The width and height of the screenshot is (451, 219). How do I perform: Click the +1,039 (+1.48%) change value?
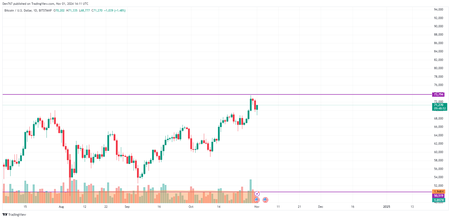tap(115, 11)
